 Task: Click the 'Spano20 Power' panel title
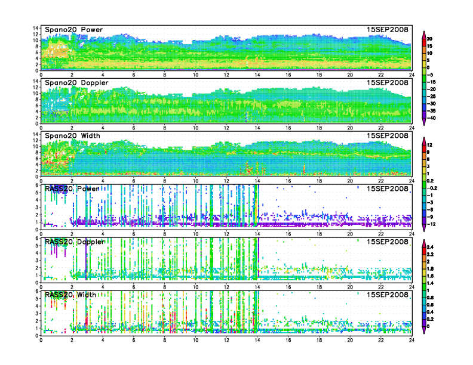pos(74,29)
